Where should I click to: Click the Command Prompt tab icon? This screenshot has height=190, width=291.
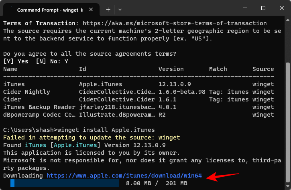pos(10,9)
